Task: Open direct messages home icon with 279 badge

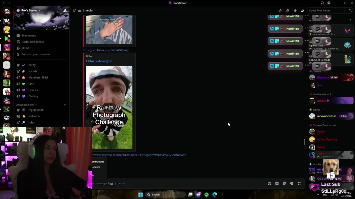Action: coord(7,11)
